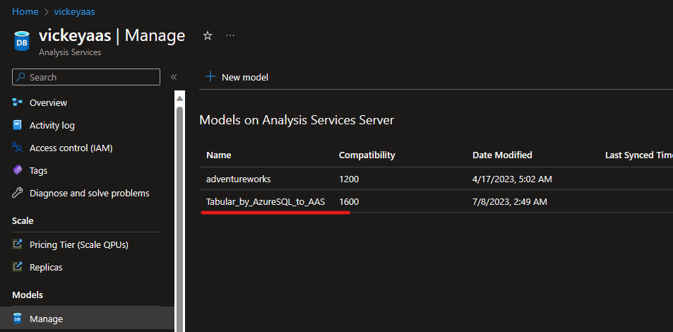Select Manage under Models
Image resolution: width=673 pixels, height=332 pixels.
point(88,319)
